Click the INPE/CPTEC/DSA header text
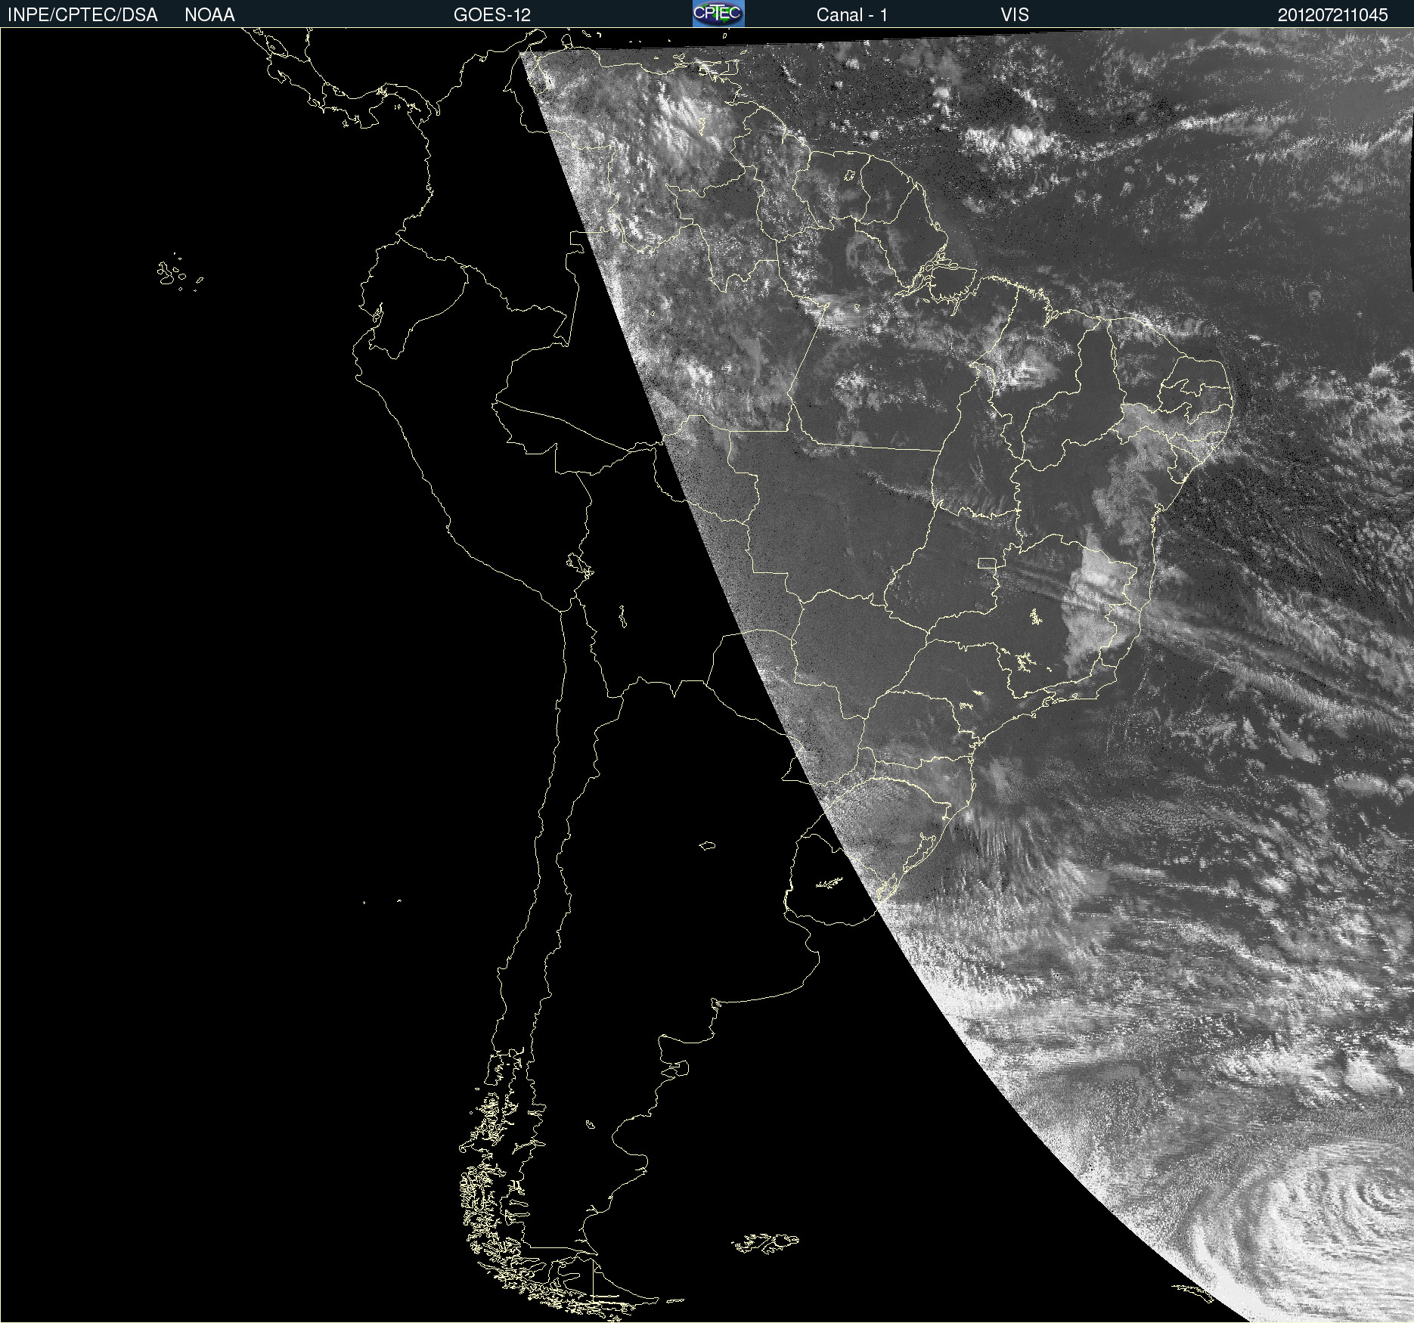1414x1323 pixels. [x=82, y=15]
